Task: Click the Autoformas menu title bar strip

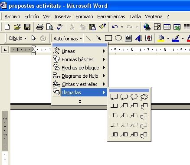Action: click(x=80, y=45)
